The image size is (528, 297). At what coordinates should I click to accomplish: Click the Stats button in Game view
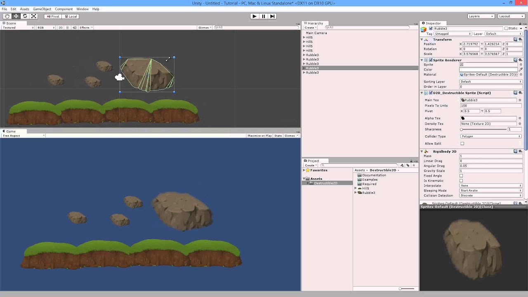pyautogui.click(x=278, y=136)
